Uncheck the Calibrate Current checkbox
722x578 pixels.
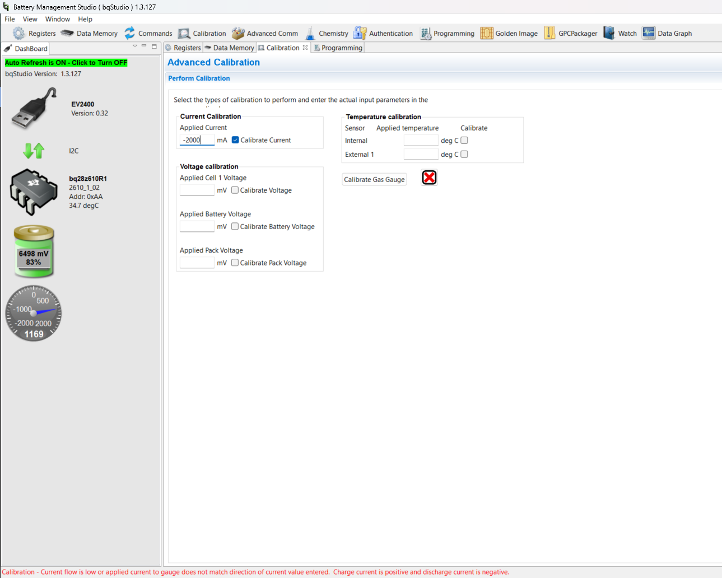click(235, 140)
